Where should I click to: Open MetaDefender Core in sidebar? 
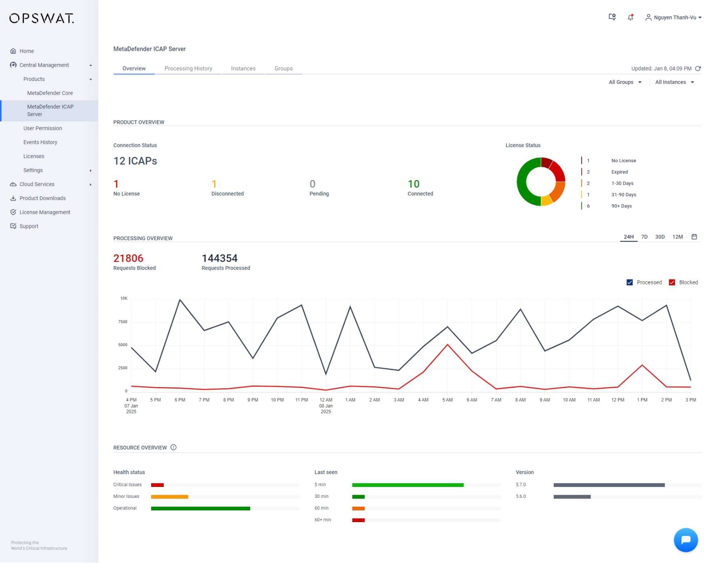pyautogui.click(x=50, y=93)
